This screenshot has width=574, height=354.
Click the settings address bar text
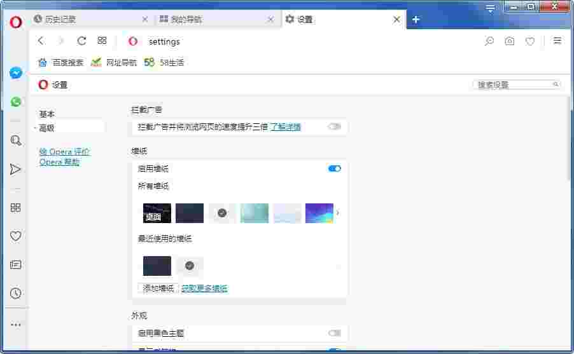pos(164,42)
